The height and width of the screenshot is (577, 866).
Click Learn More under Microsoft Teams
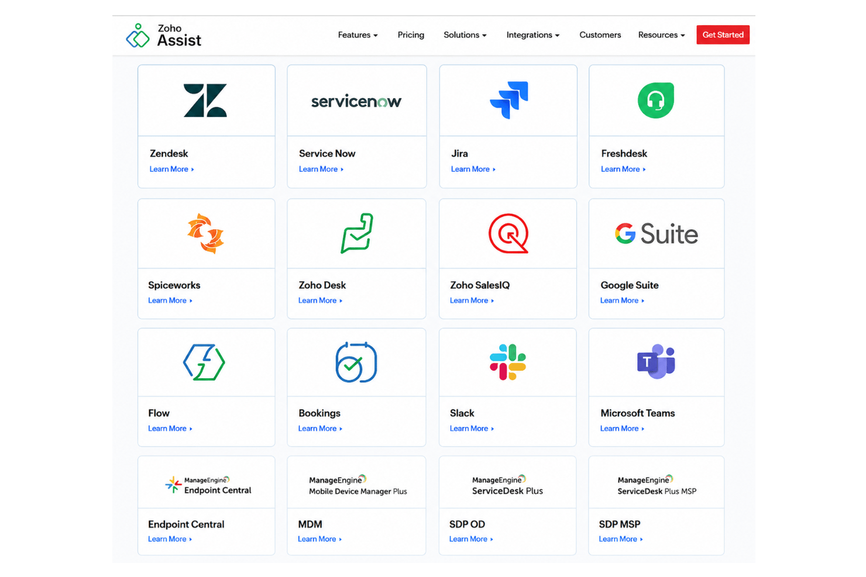pos(622,429)
